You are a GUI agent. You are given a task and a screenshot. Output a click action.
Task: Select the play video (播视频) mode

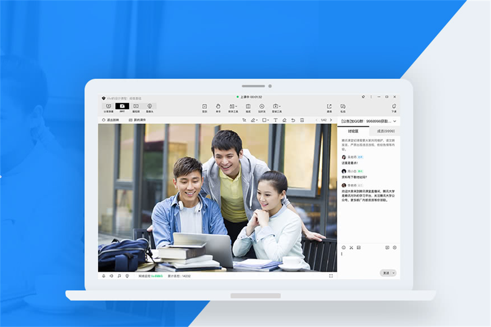[x=136, y=108]
